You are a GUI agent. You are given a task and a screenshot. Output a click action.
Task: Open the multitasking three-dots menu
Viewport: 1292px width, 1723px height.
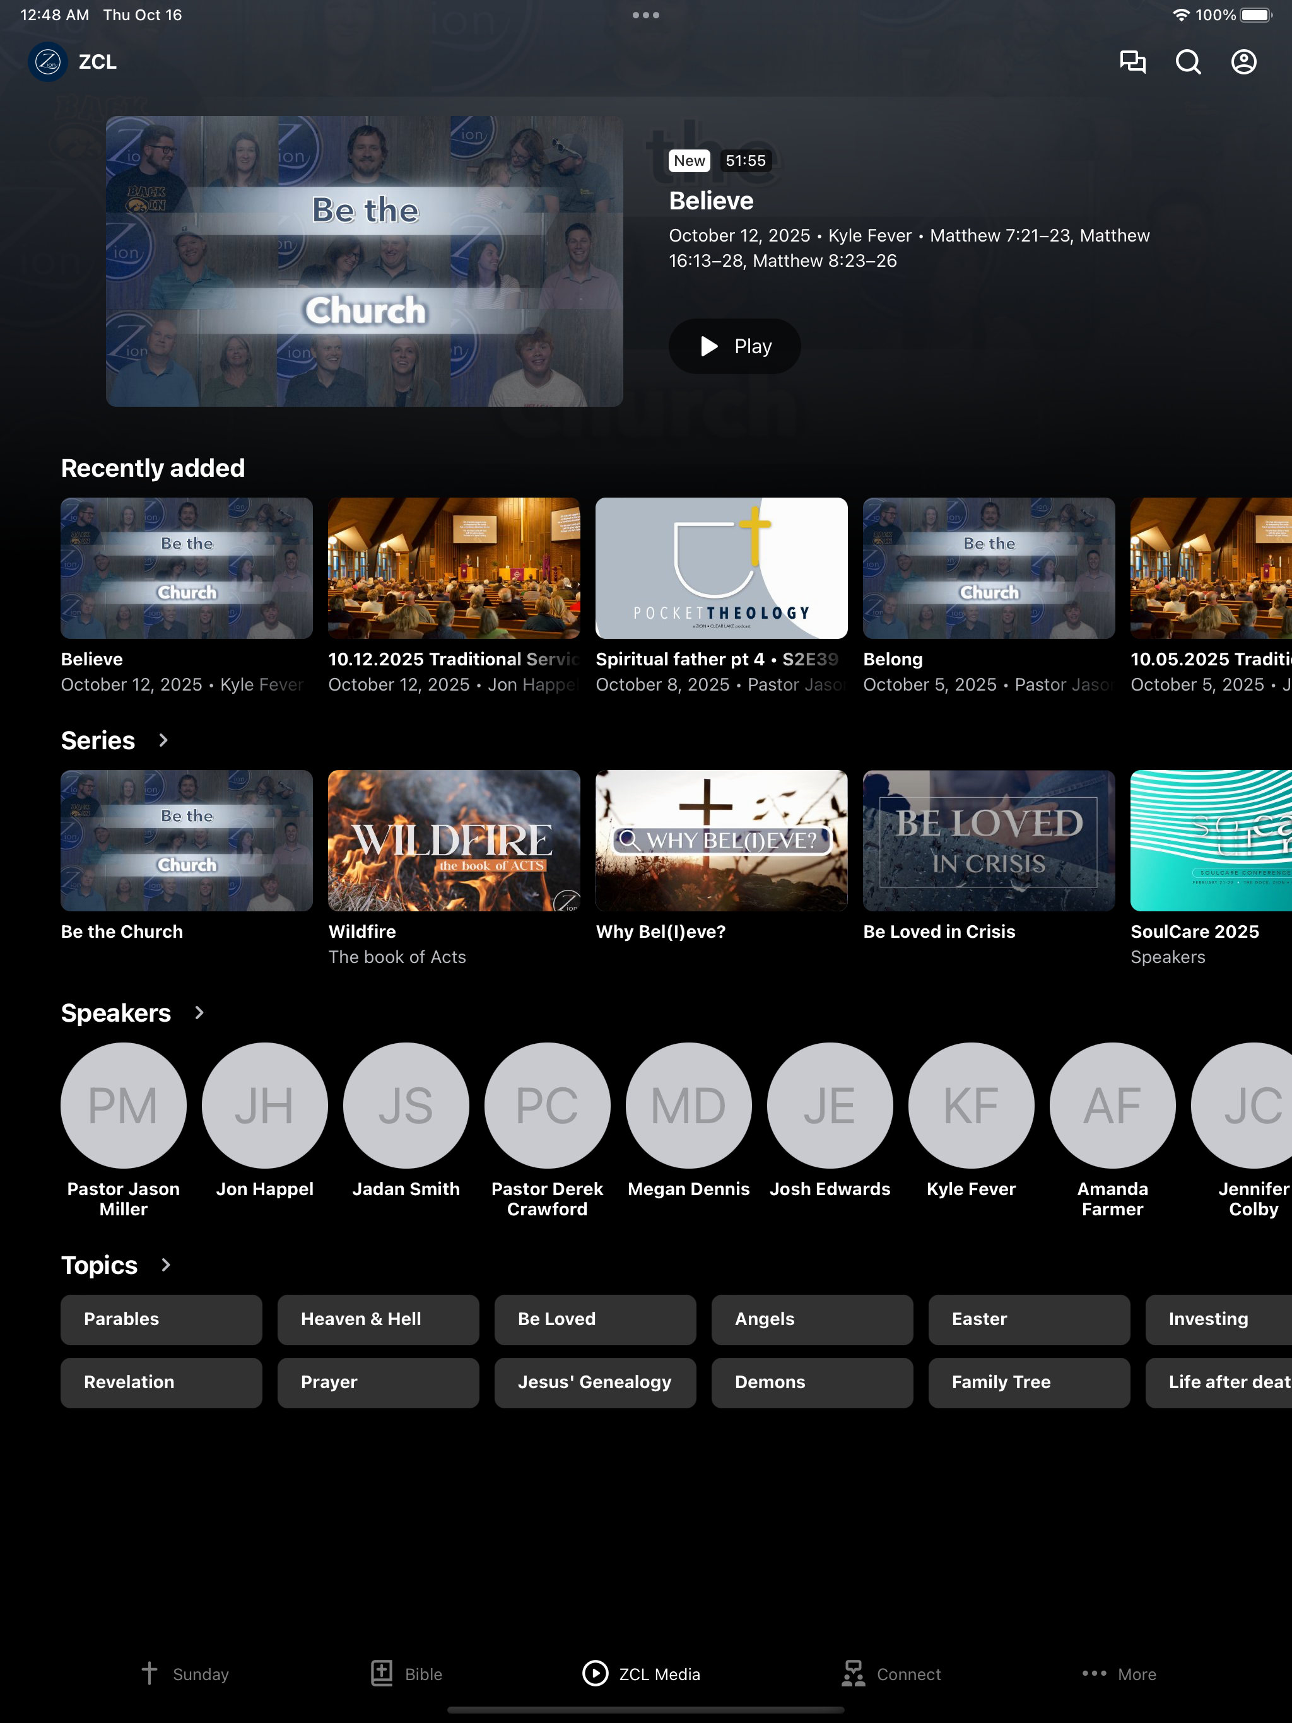coord(646,15)
